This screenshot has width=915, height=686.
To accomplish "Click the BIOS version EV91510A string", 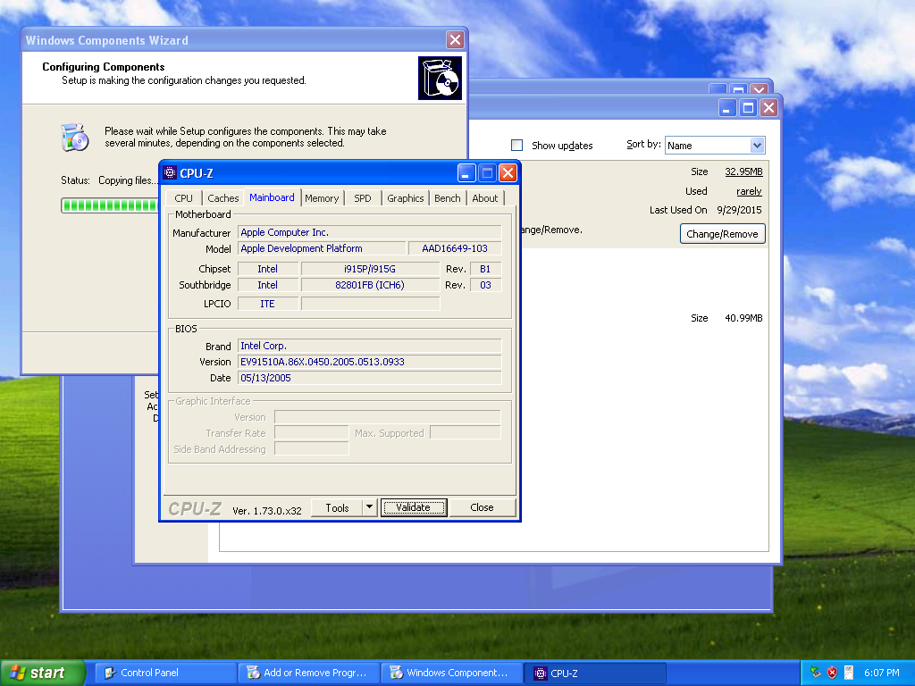I will pos(369,362).
